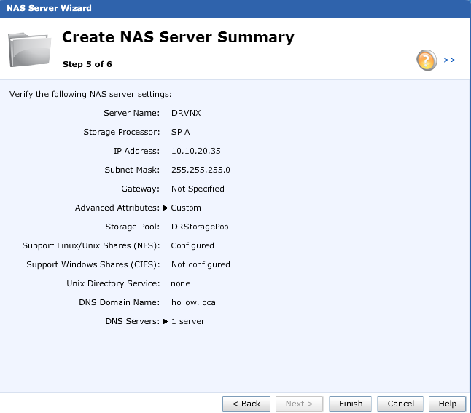
Task: Click the server name value DRVNX
Action: [186, 113]
